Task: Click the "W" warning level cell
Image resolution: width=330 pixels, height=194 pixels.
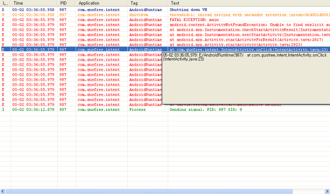Action: pyautogui.click(x=3, y=15)
